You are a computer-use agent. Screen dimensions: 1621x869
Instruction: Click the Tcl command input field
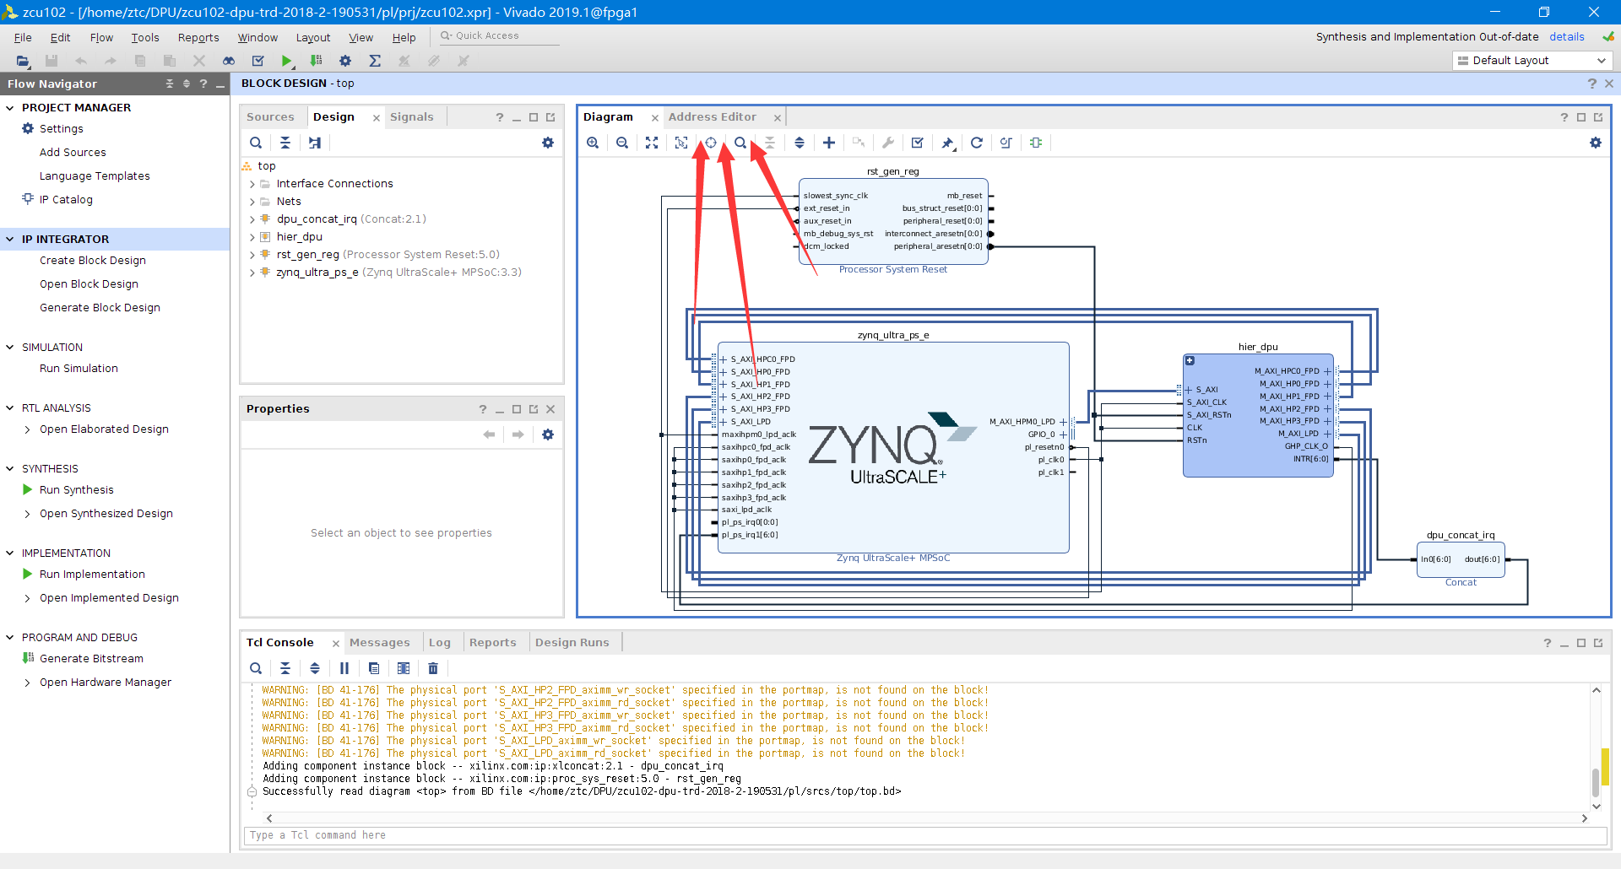click(x=924, y=835)
